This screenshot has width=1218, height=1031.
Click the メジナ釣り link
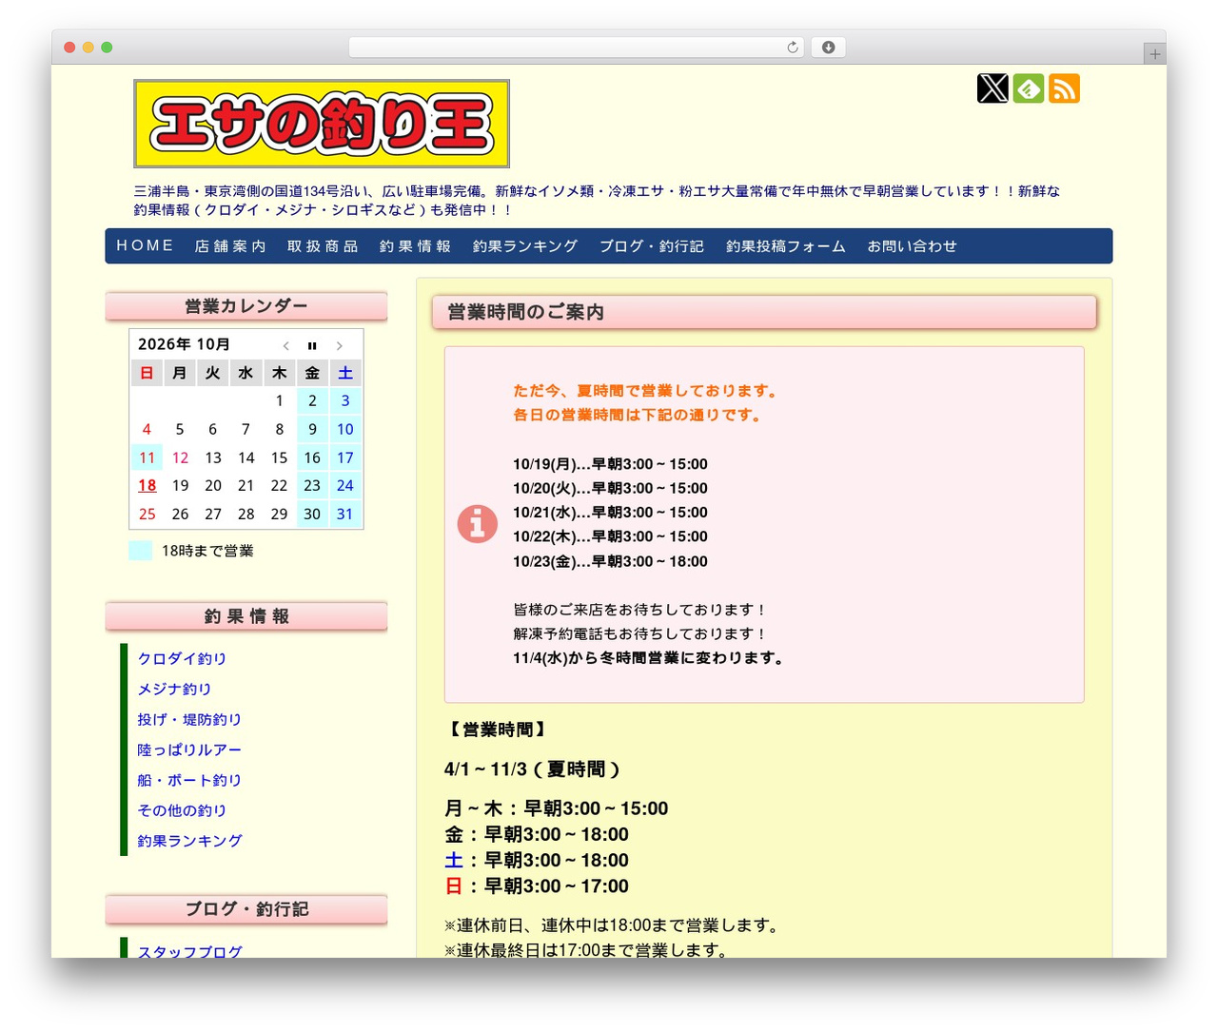click(x=174, y=689)
